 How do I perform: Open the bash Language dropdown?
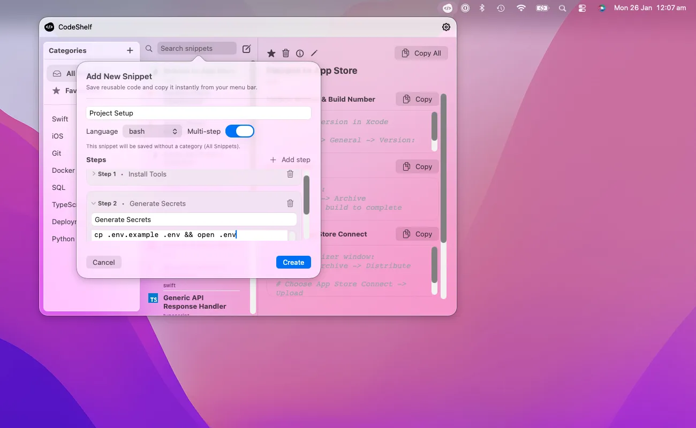coord(152,131)
